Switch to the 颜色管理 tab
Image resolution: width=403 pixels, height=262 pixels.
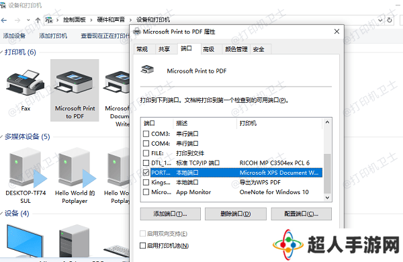(x=236, y=49)
